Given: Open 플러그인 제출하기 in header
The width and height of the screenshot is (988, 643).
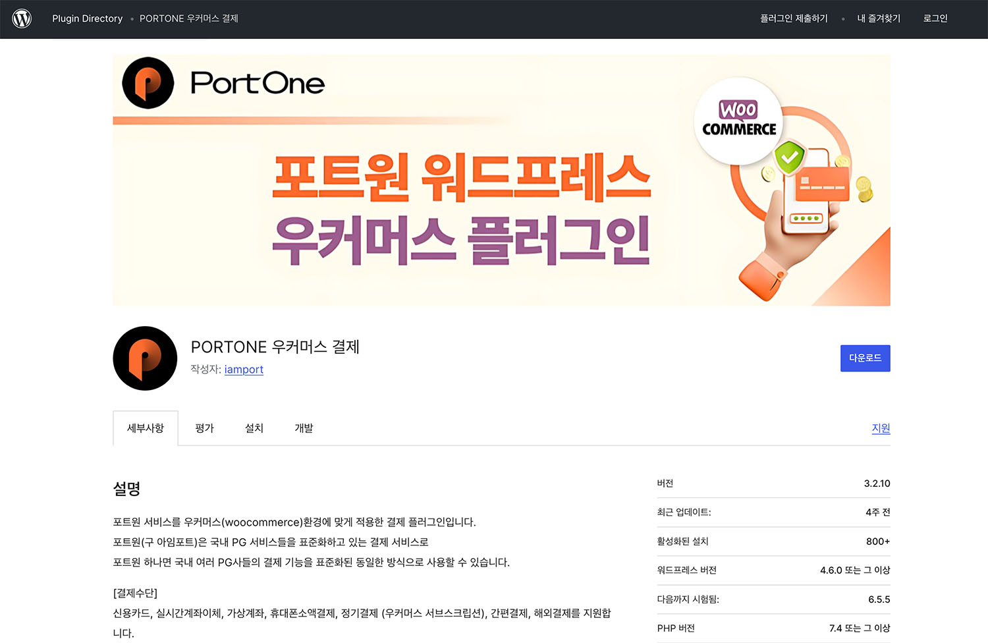Looking at the screenshot, I should [794, 18].
